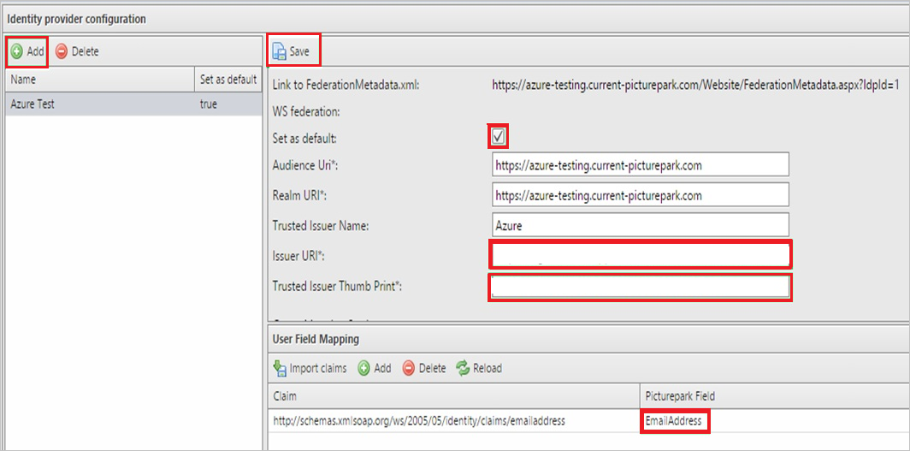Click the Picturepark Field column header
Image resolution: width=910 pixels, height=451 pixels.
click(775, 396)
